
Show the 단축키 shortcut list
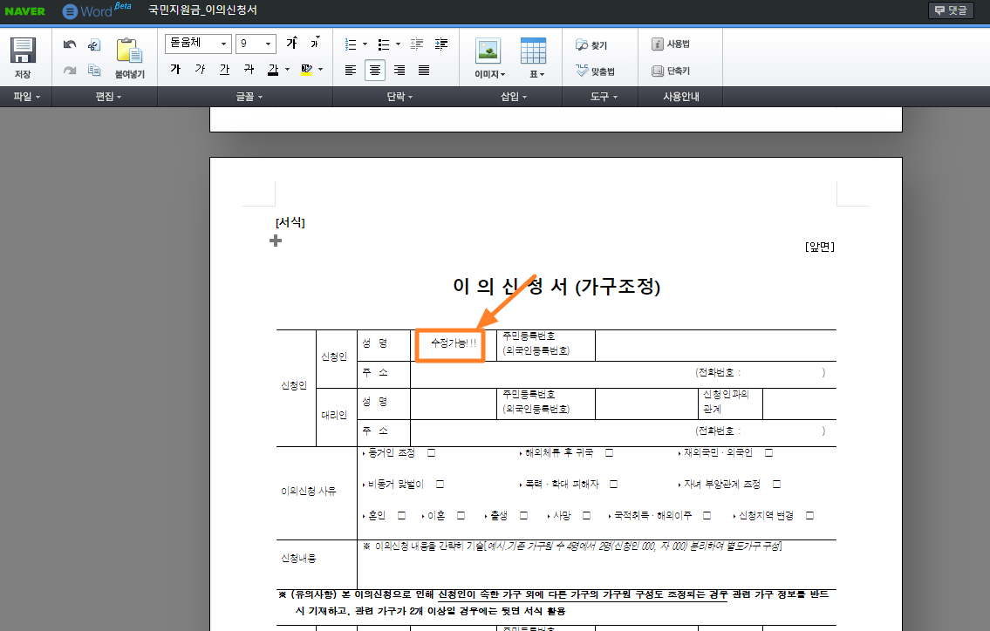[671, 71]
